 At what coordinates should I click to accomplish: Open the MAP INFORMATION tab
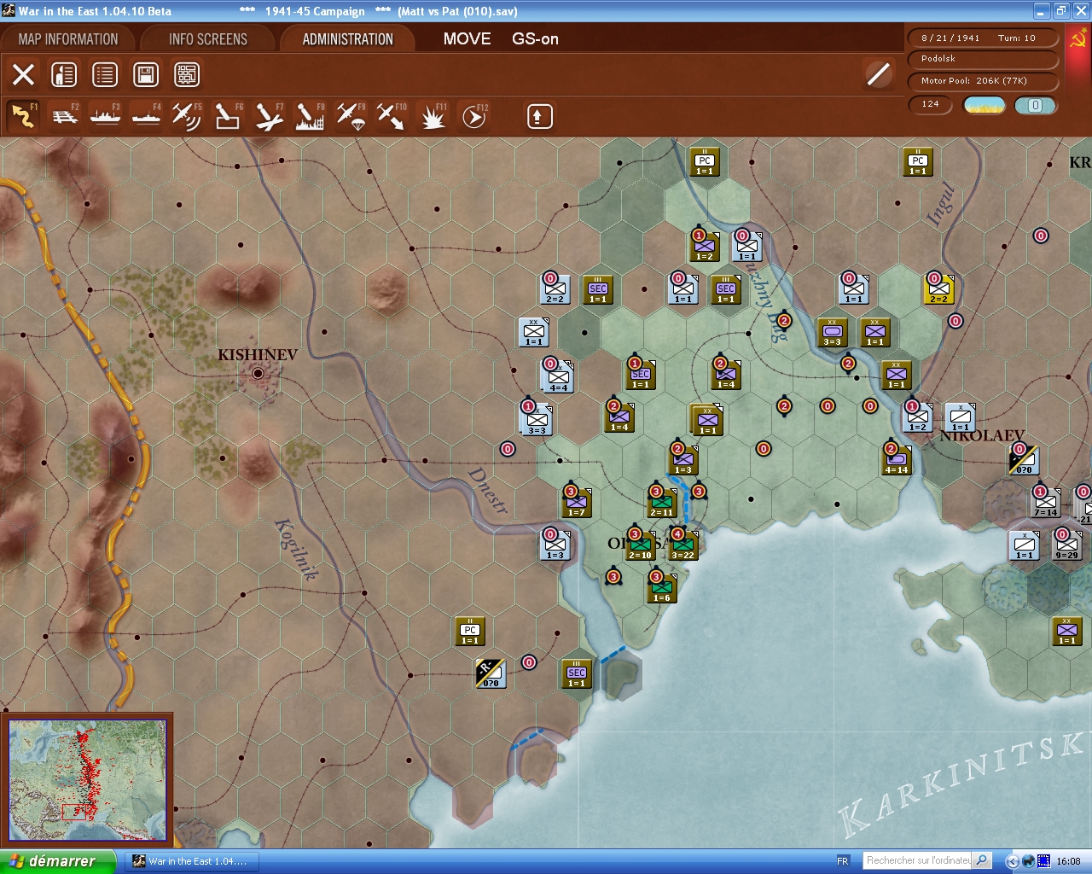tap(68, 39)
